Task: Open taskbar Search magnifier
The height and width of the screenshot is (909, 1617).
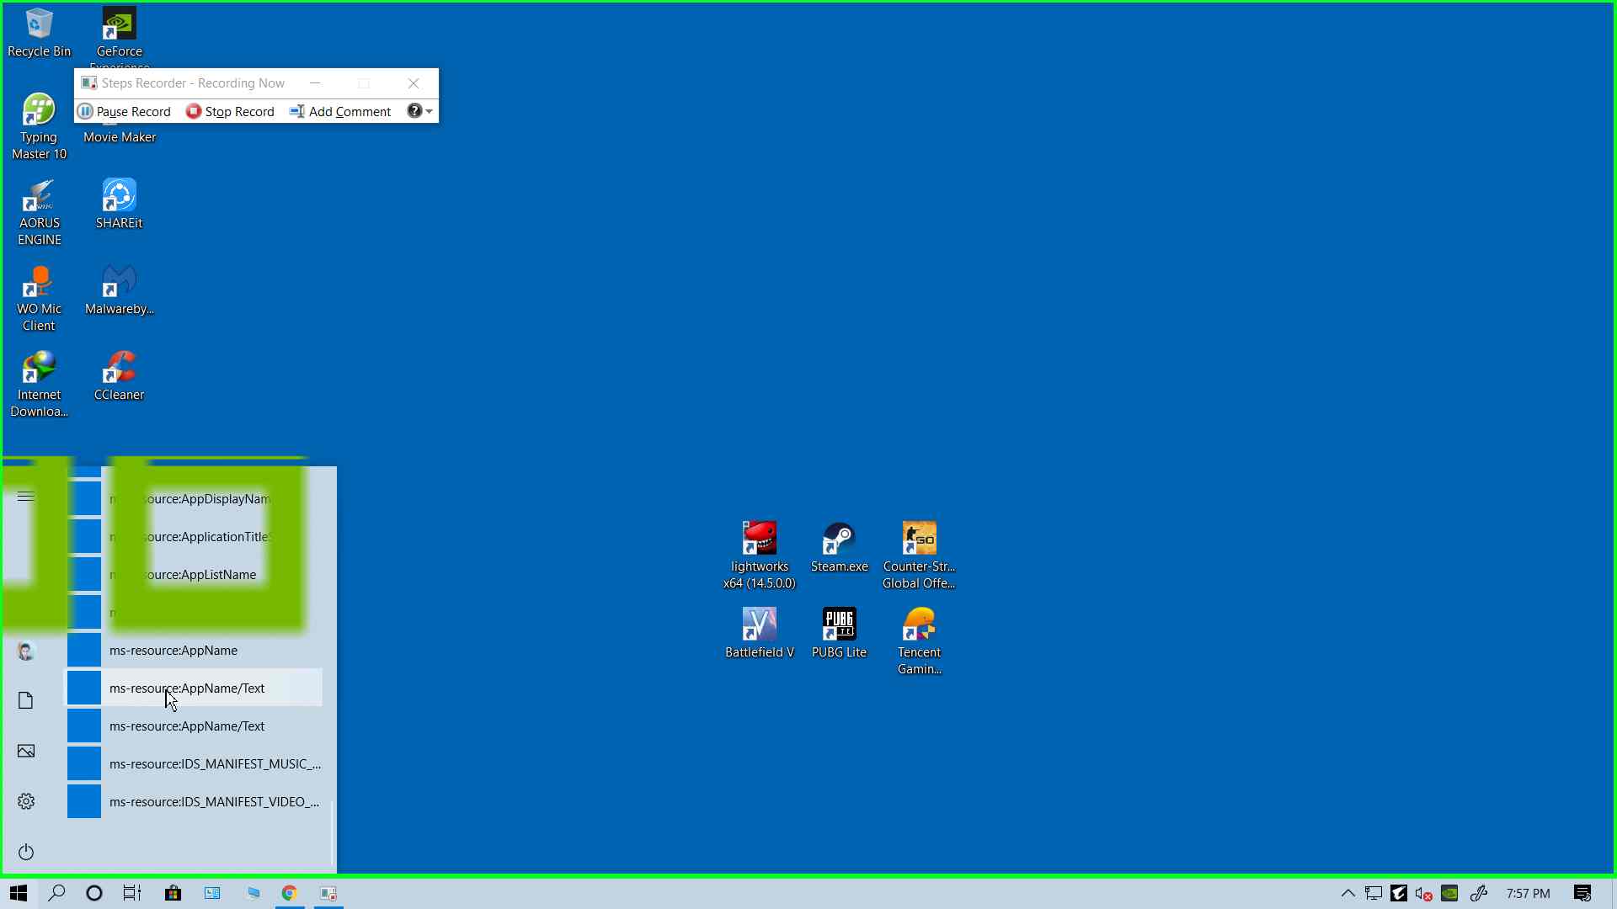Action: 56,893
